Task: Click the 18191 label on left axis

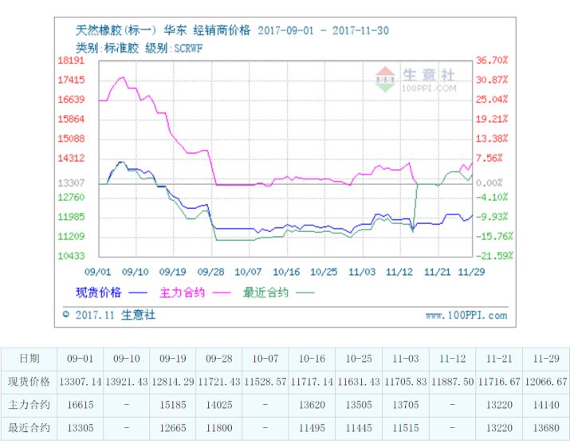Action: (x=71, y=61)
